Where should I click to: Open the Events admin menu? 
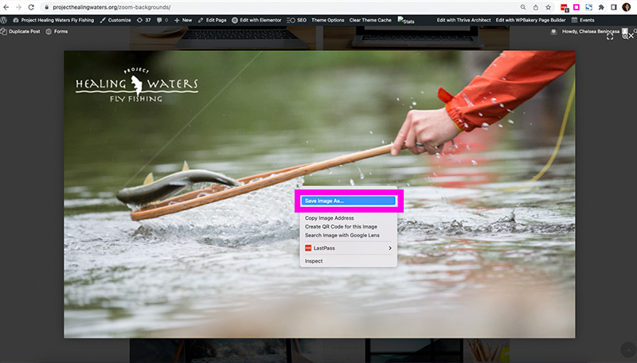[583, 20]
